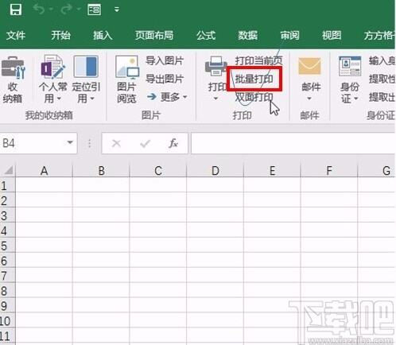Viewport: 396px width, 345px height.
Task: Click the Undo arrow icon
Action: [39, 10]
